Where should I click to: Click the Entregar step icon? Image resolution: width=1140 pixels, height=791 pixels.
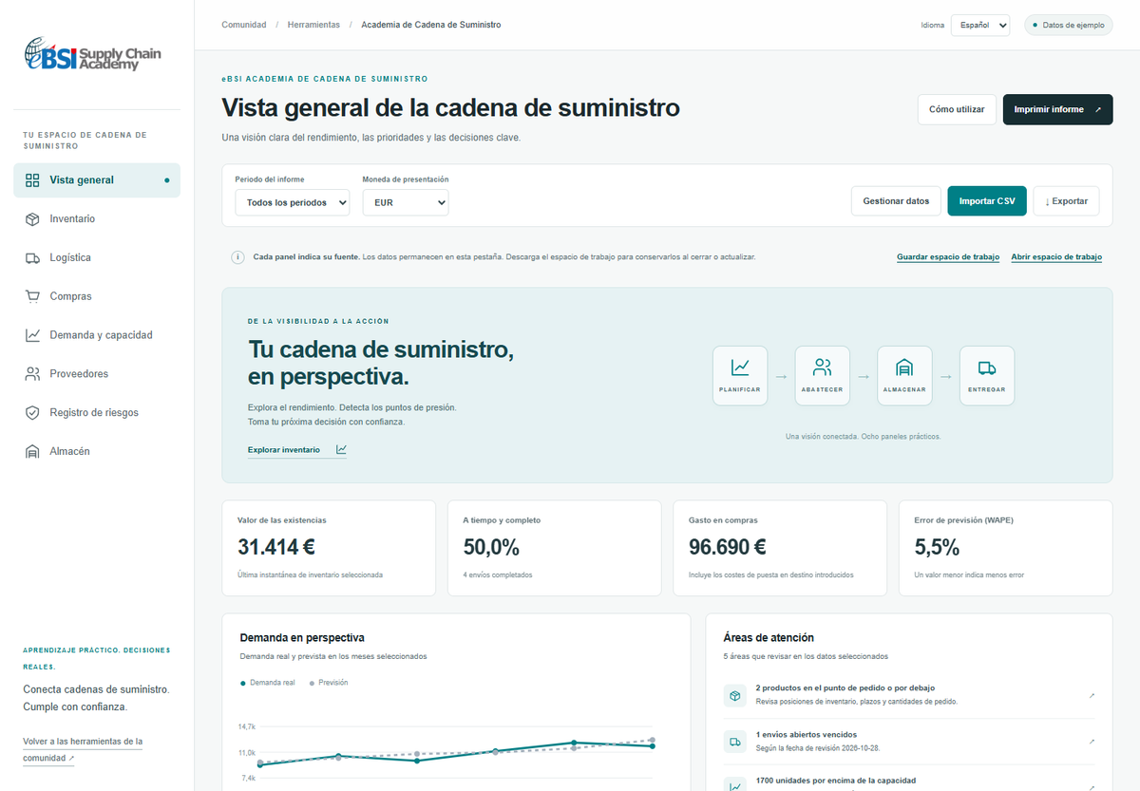coord(987,367)
